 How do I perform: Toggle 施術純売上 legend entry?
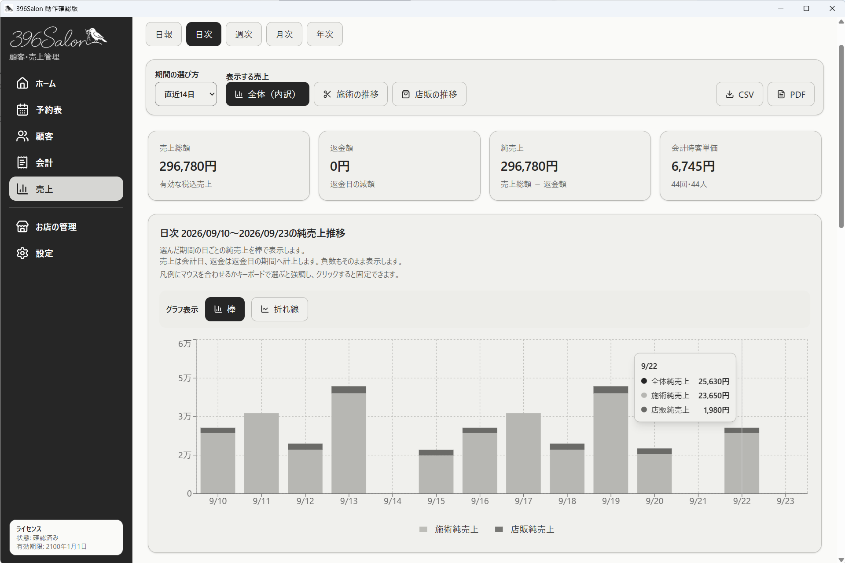pyautogui.click(x=449, y=530)
